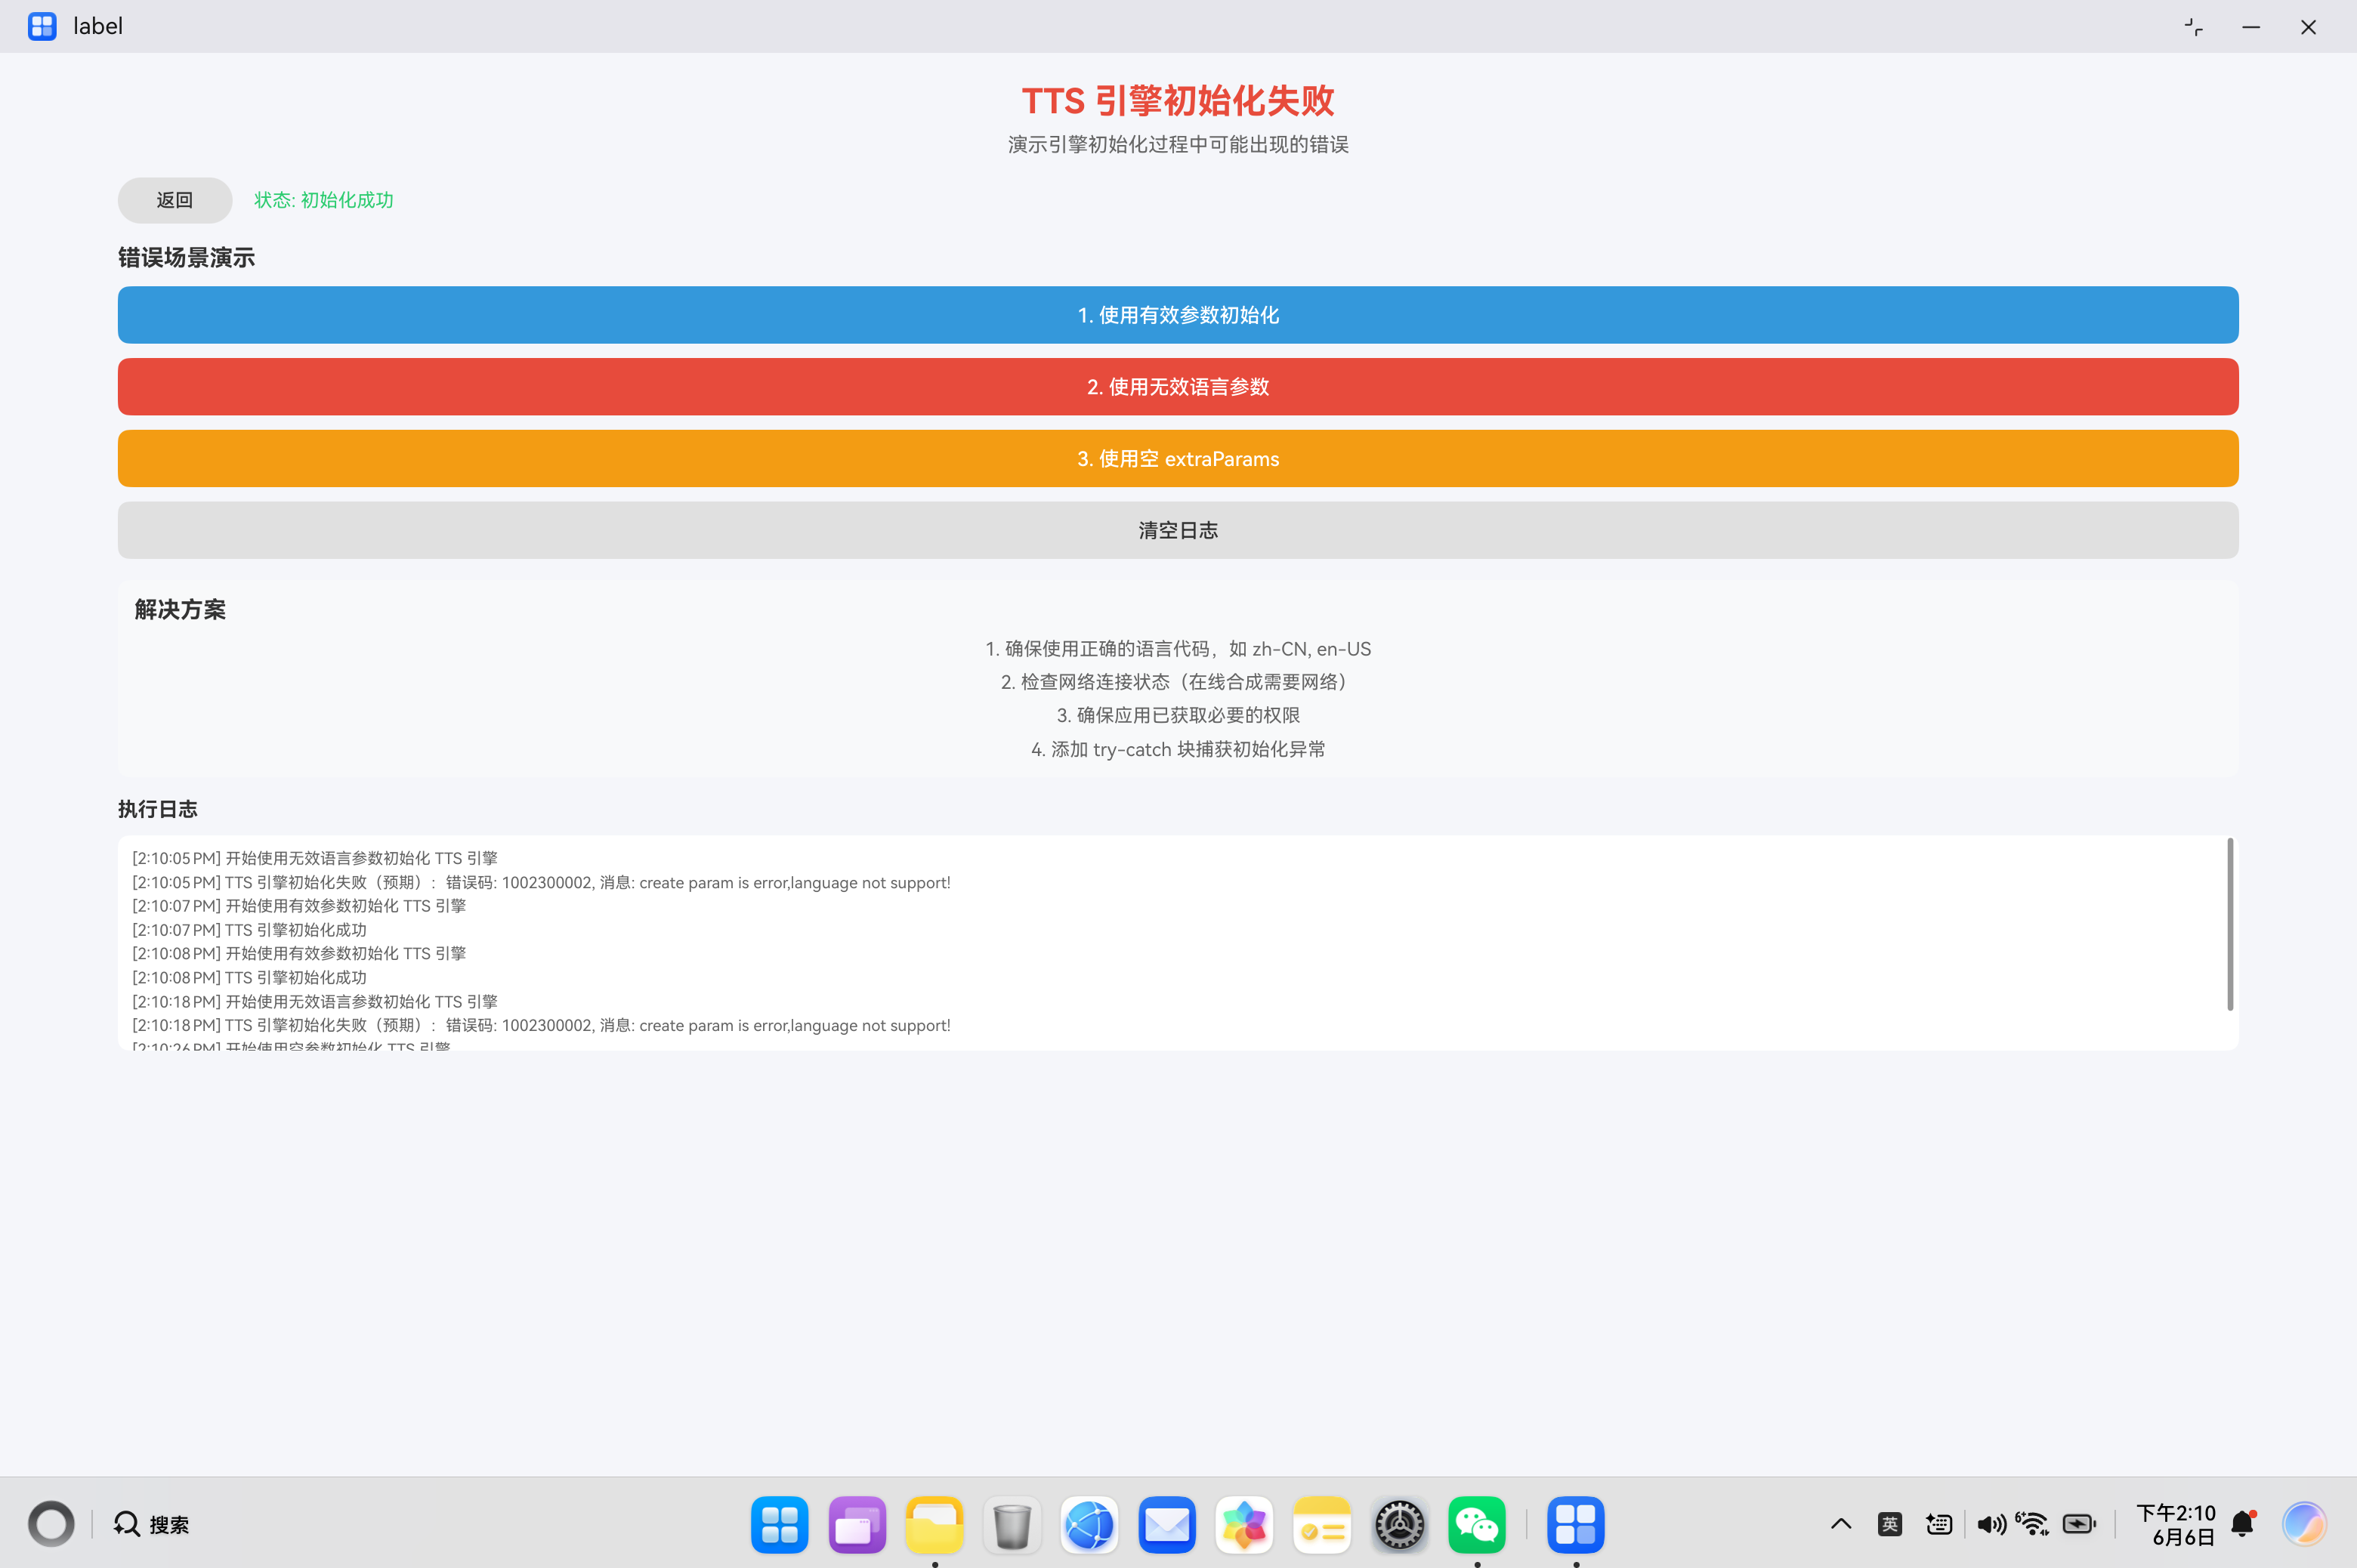Click solution line 确保应用已获取必要的权限
2357x1568 pixels.
tap(1178, 715)
